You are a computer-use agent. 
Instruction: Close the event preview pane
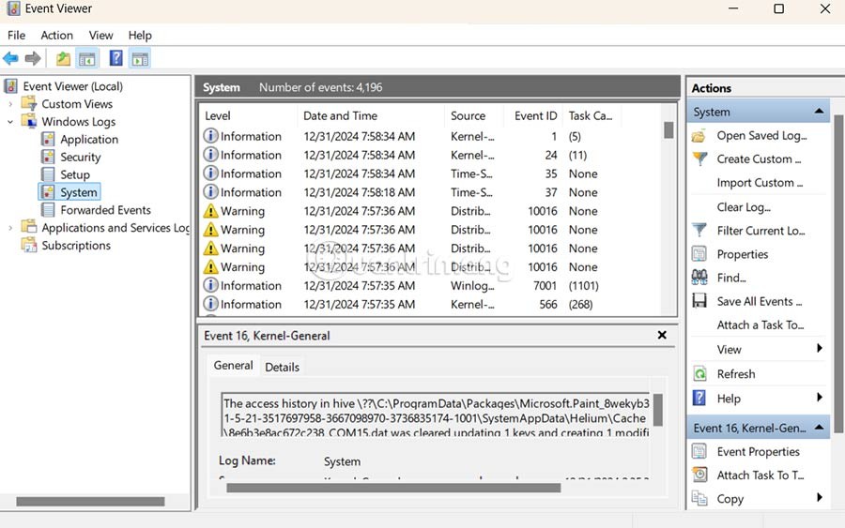(662, 335)
